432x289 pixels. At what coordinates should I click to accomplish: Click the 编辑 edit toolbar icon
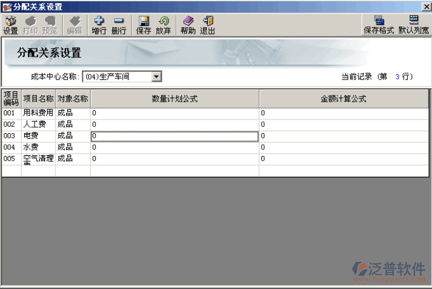pos(75,25)
